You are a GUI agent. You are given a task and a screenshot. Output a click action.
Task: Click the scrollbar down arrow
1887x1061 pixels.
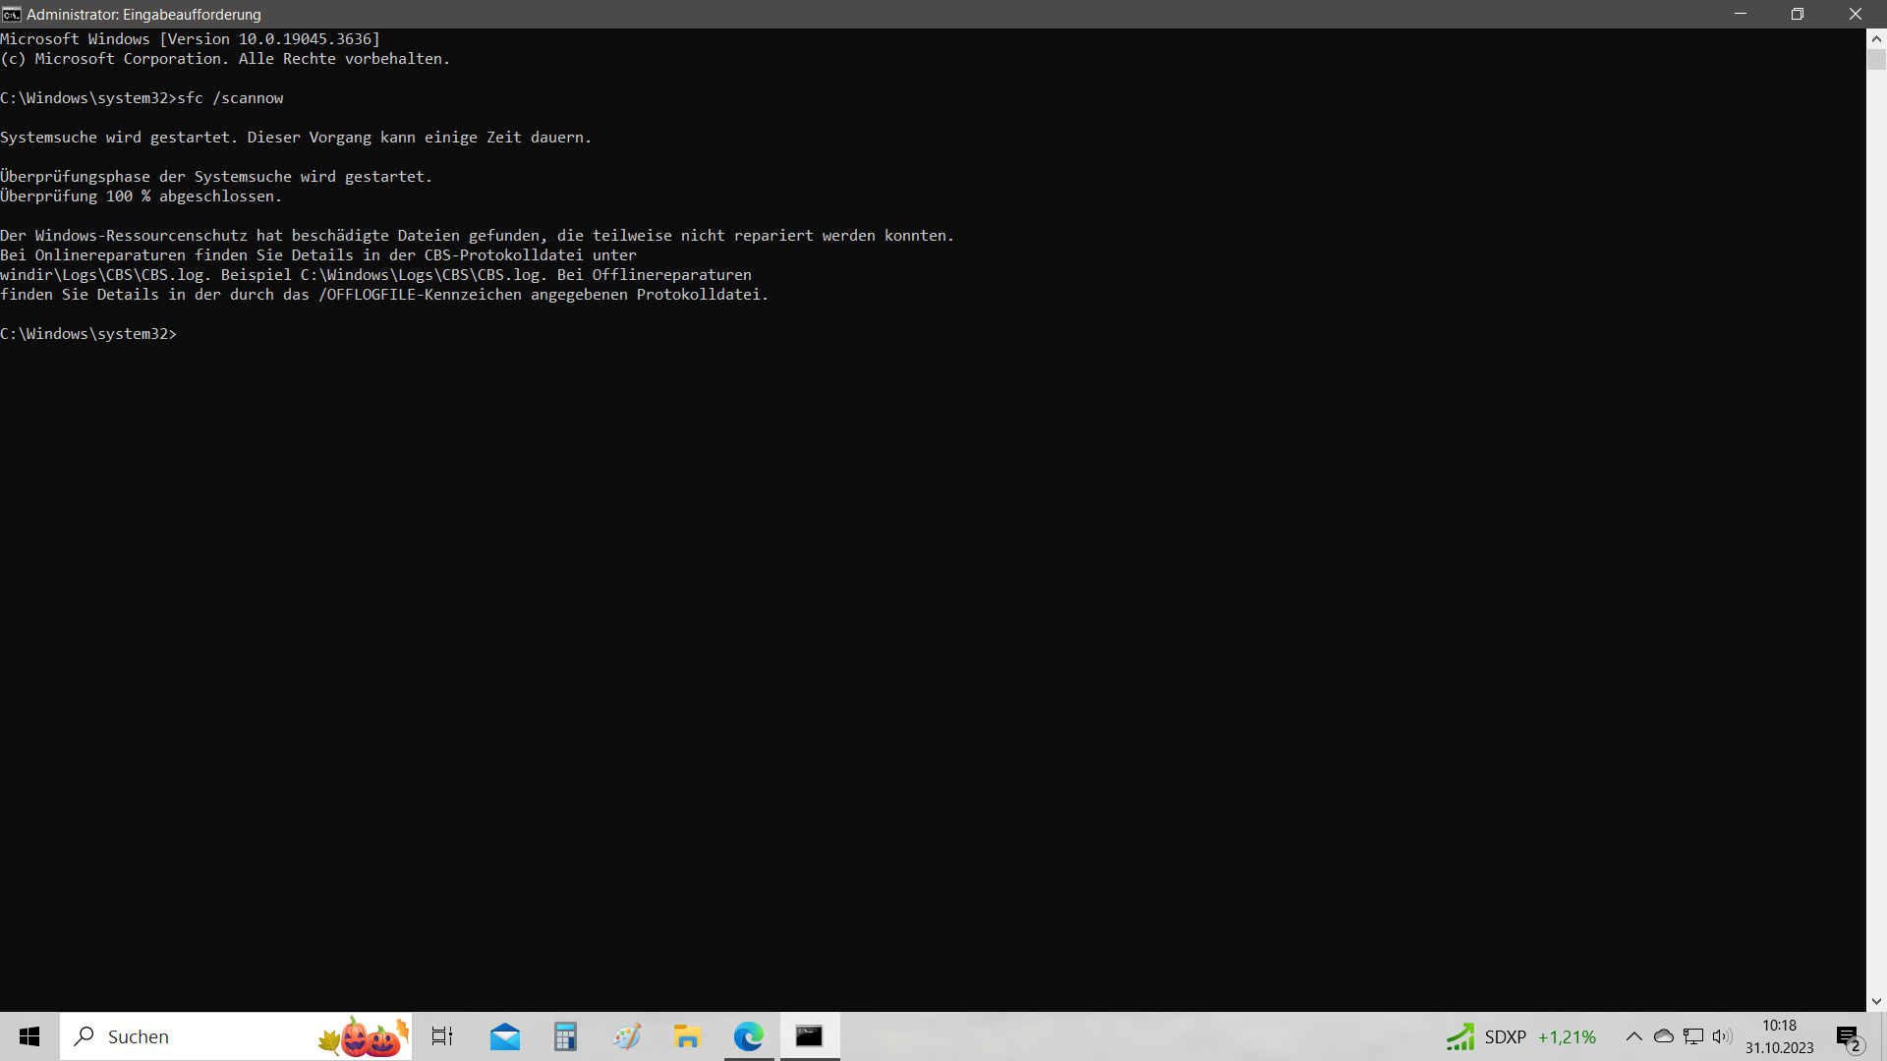1876,1001
